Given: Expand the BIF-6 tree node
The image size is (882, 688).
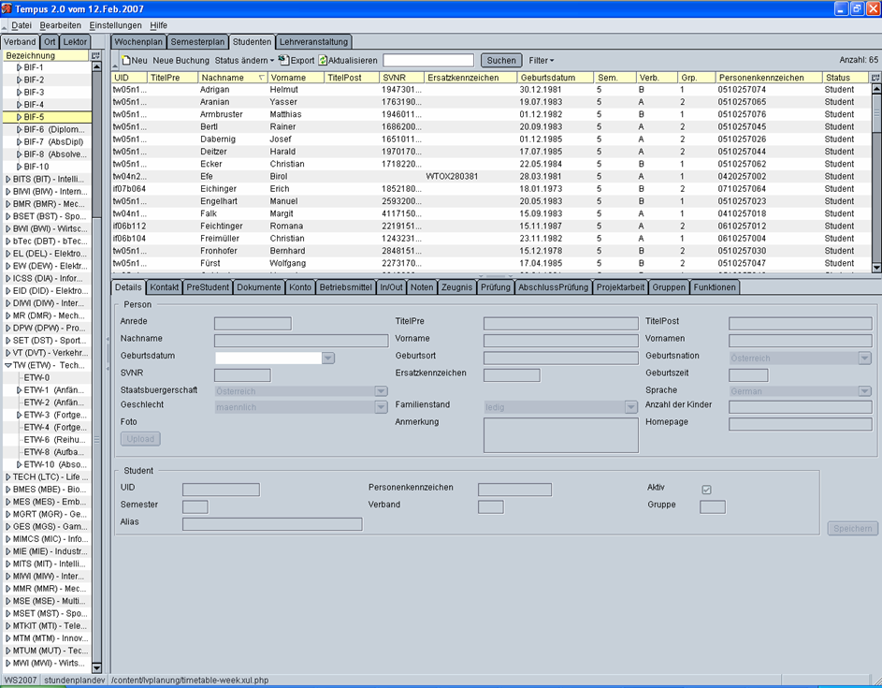Looking at the screenshot, I should click(x=20, y=130).
